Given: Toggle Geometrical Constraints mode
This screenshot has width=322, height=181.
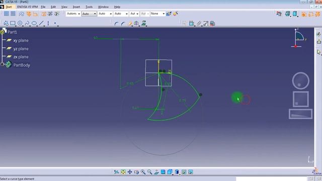Looking at the screenshot, I should pyautogui.click(x=29, y=14).
